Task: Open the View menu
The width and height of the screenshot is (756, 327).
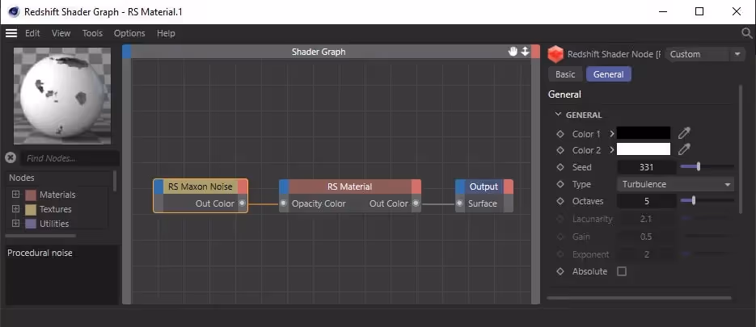Action: pyautogui.click(x=61, y=33)
